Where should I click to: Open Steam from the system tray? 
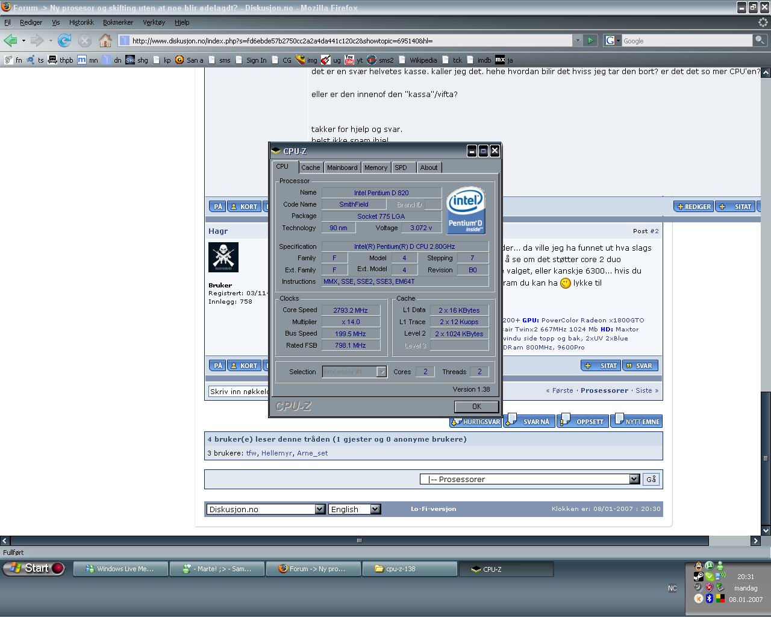click(699, 577)
